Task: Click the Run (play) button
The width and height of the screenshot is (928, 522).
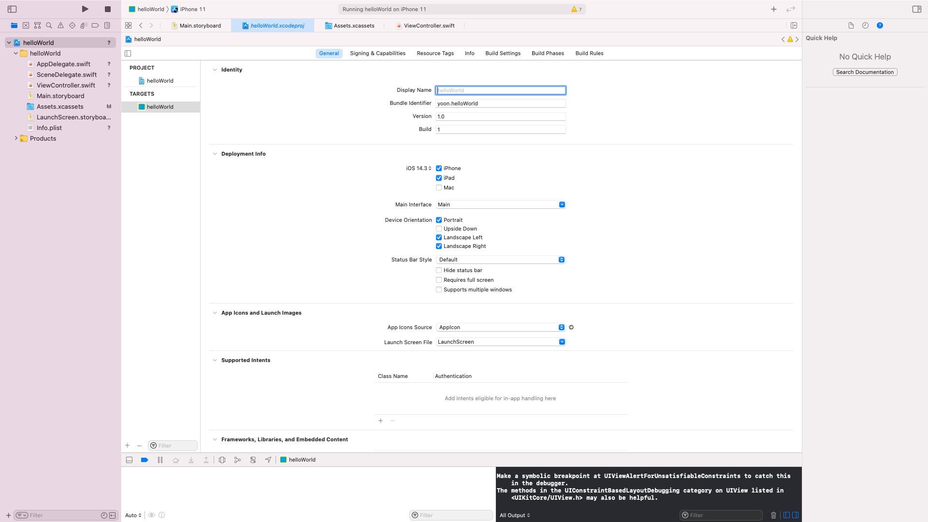Action: click(x=85, y=9)
